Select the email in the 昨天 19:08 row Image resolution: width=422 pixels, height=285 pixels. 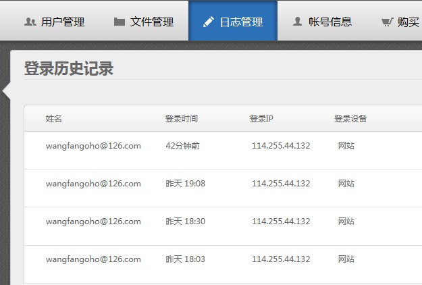click(93, 184)
